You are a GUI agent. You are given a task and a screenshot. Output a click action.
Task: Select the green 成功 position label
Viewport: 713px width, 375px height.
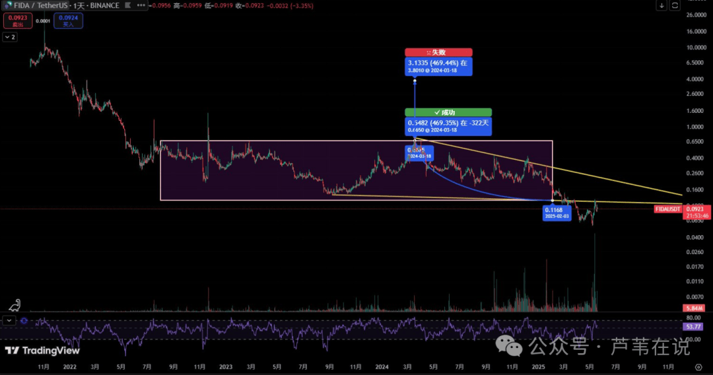click(448, 112)
